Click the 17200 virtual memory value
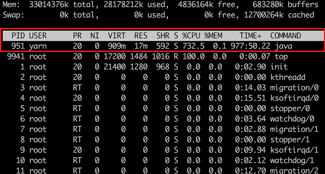 (115, 57)
